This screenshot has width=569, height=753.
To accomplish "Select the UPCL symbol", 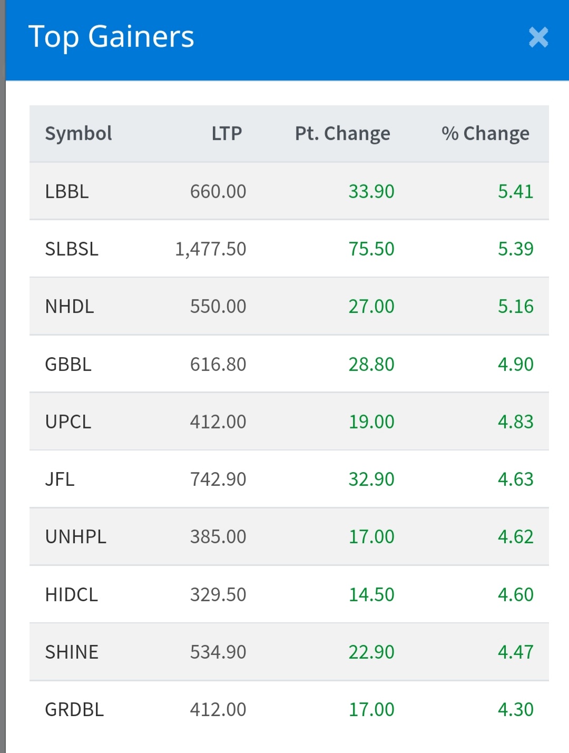I will coord(68,422).
